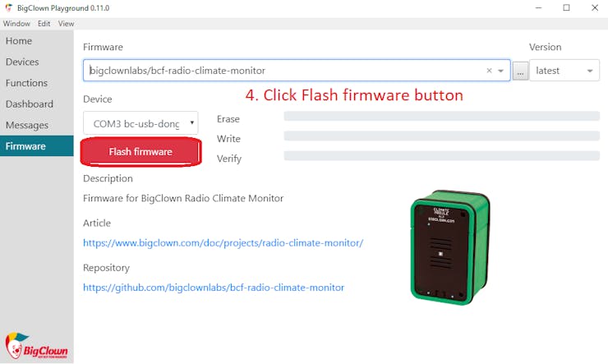Open the radio-climate-monitor article link
The image size is (608, 364).
223,243
